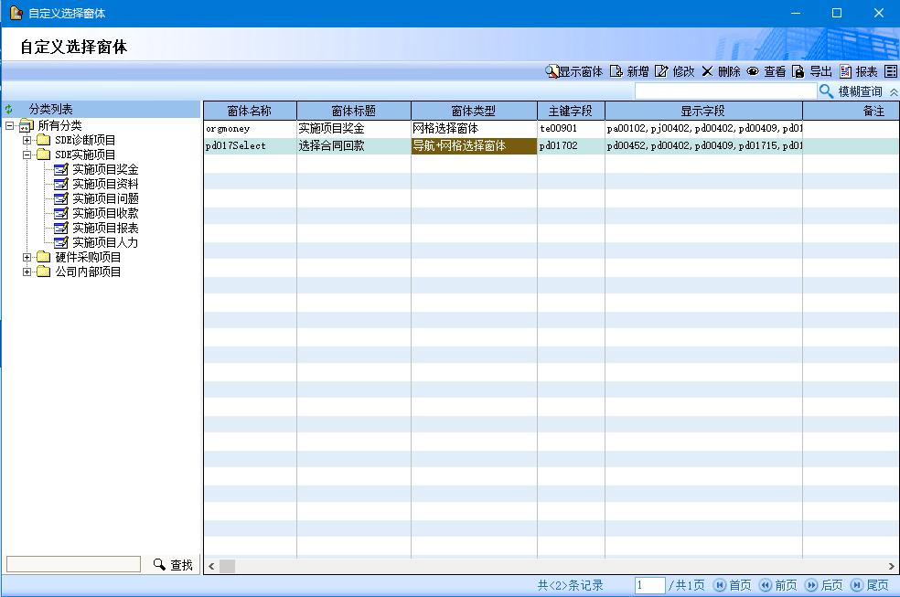Image resolution: width=900 pixels, height=597 pixels.
Task: Click the 查找 button below the tree
Action: 173,565
